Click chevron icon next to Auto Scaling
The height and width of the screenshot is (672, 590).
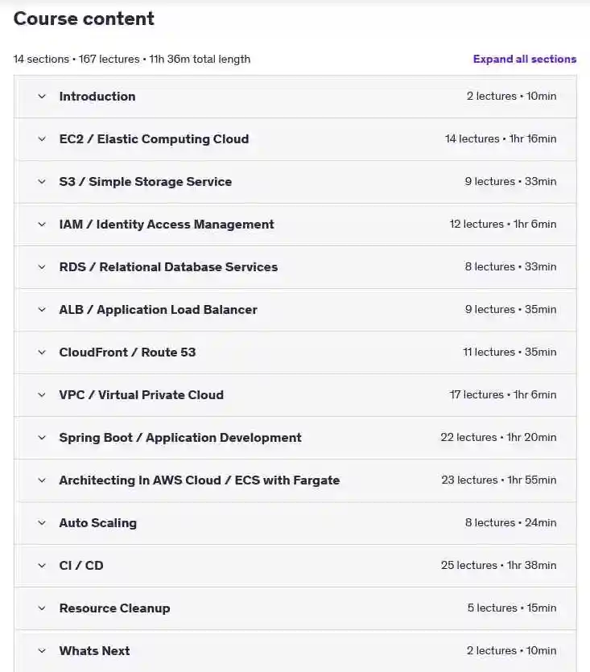pos(42,523)
